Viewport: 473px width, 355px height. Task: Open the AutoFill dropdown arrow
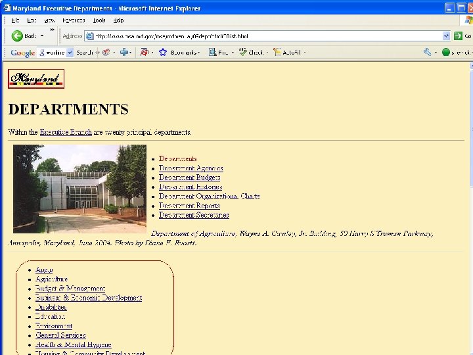coord(305,53)
